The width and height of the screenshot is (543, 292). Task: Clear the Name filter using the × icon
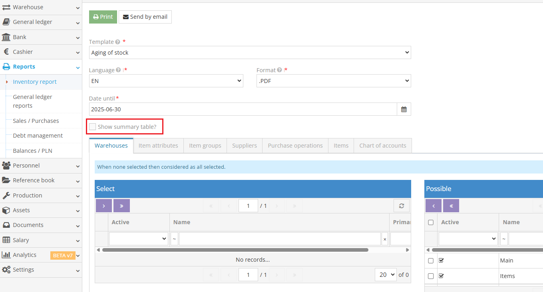tap(384, 238)
